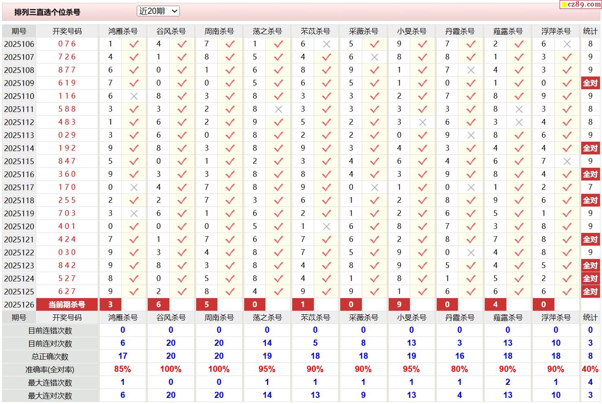
Task: Click the top 采薇杀号 column header
Action: 363,31
